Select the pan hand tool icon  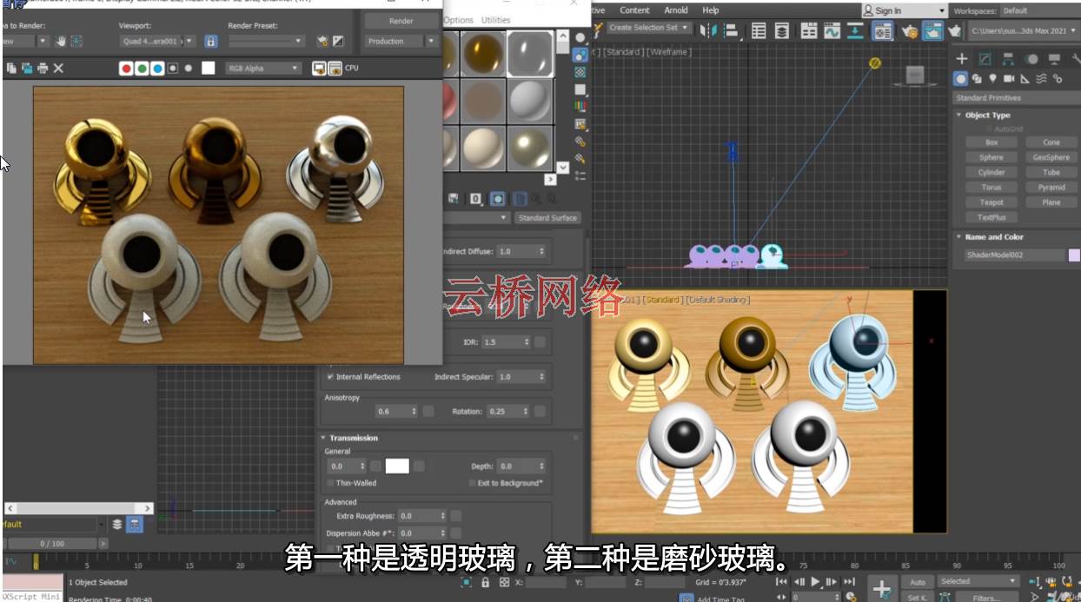[x=61, y=41]
